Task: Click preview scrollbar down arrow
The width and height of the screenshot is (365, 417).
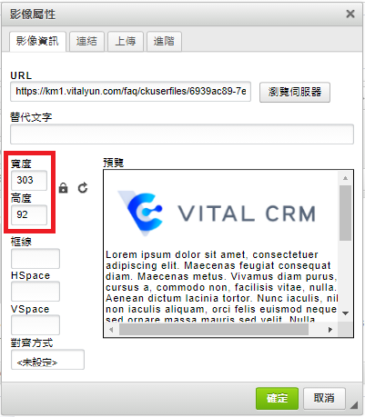Action: point(345,313)
